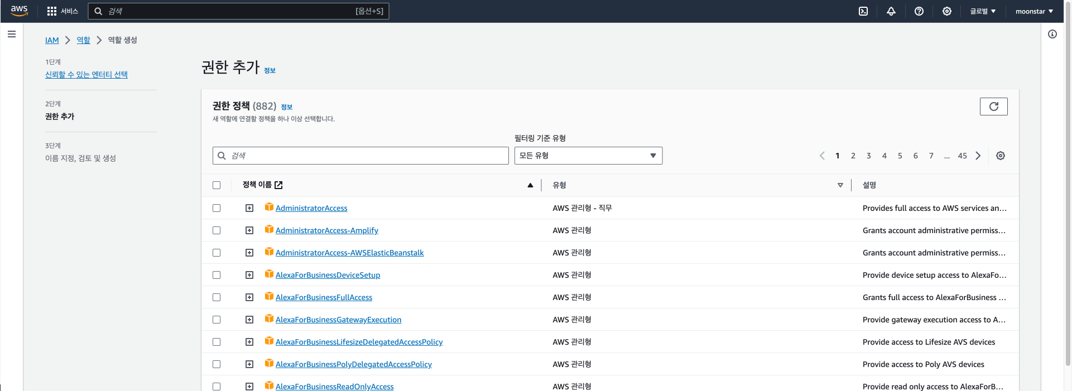Toggle the select-all policies checkbox
1072x391 pixels.
click(x=217, y=185)
